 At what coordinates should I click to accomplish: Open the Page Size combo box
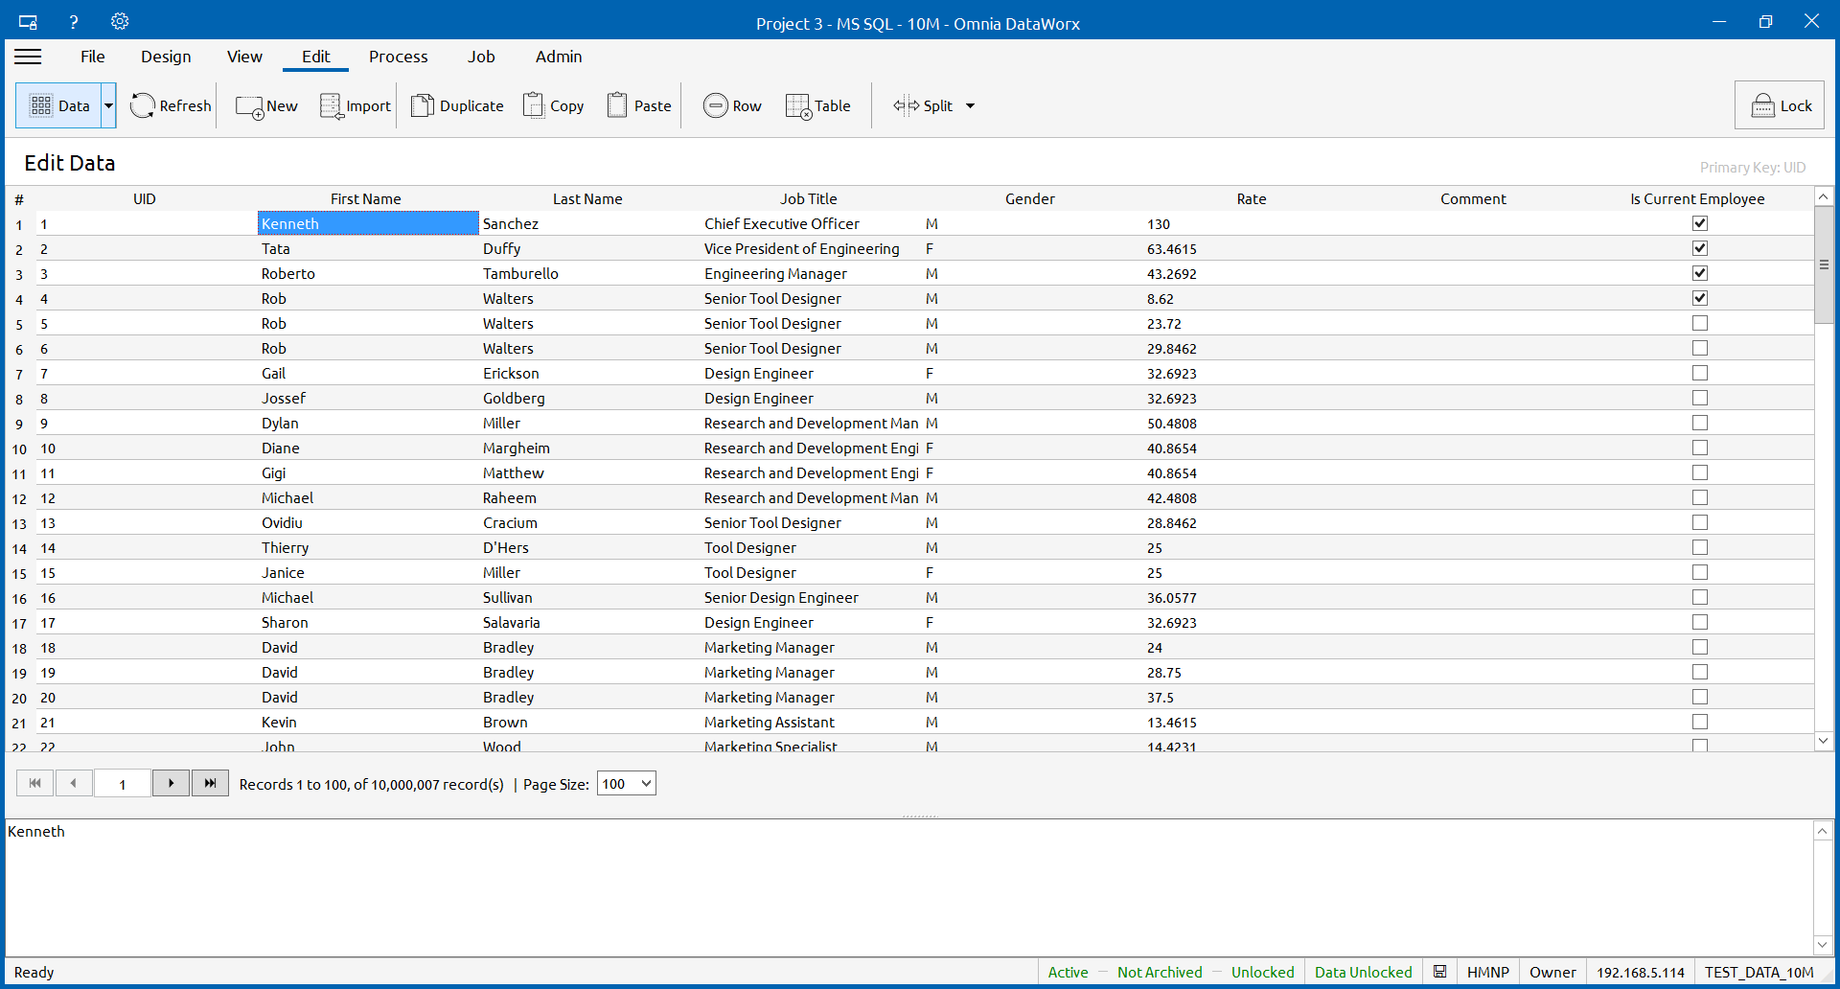(x=626, y=784)
